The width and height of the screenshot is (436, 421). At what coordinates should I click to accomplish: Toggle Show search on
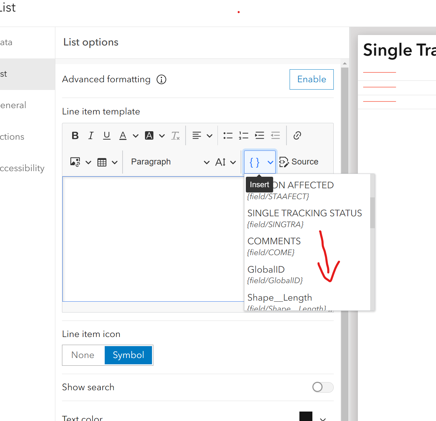tap(323, 387)
